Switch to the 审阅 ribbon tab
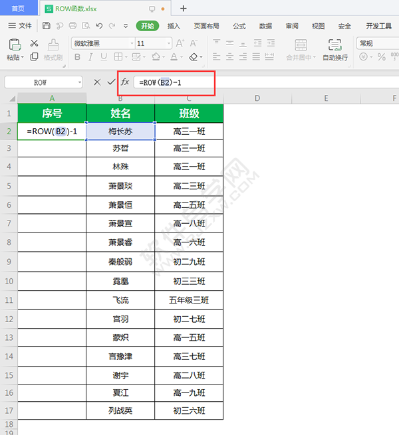 tap(292, 26)
